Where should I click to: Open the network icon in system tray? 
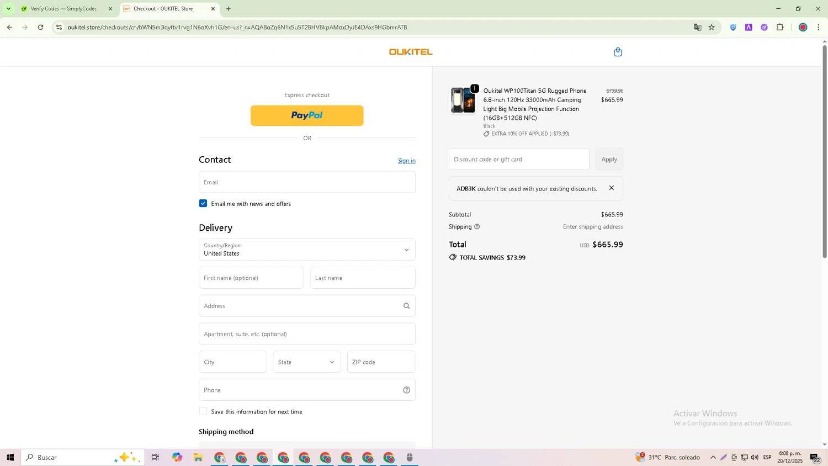click(744, 457)
